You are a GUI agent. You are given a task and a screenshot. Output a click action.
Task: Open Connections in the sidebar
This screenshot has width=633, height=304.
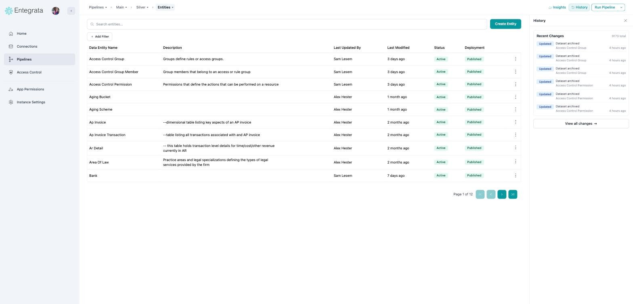(x=40, y=46)
